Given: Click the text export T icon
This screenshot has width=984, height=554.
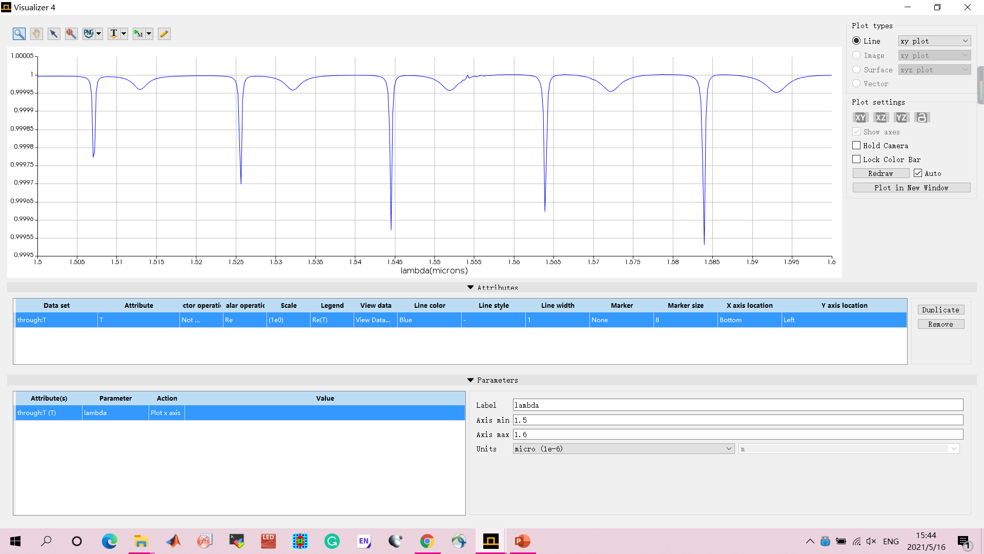Looking at the screenshot, I should (x=114, y=34).
